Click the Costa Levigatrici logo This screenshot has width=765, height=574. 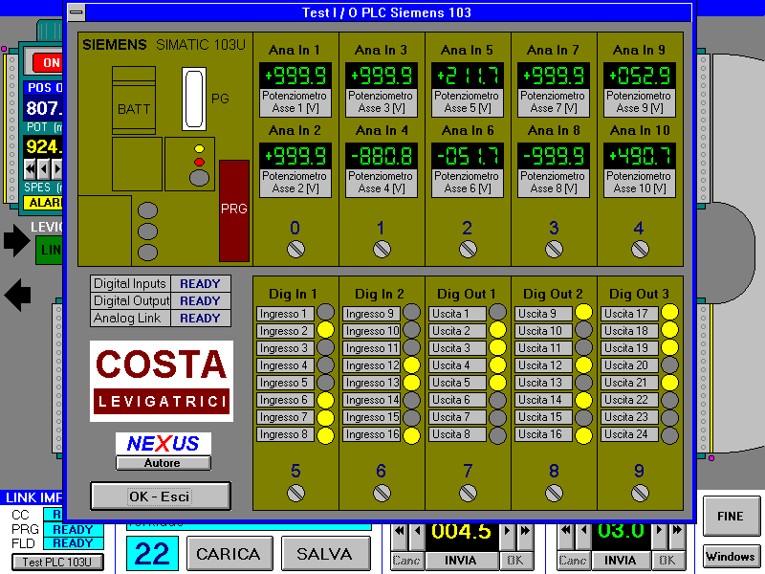(162, 381)
